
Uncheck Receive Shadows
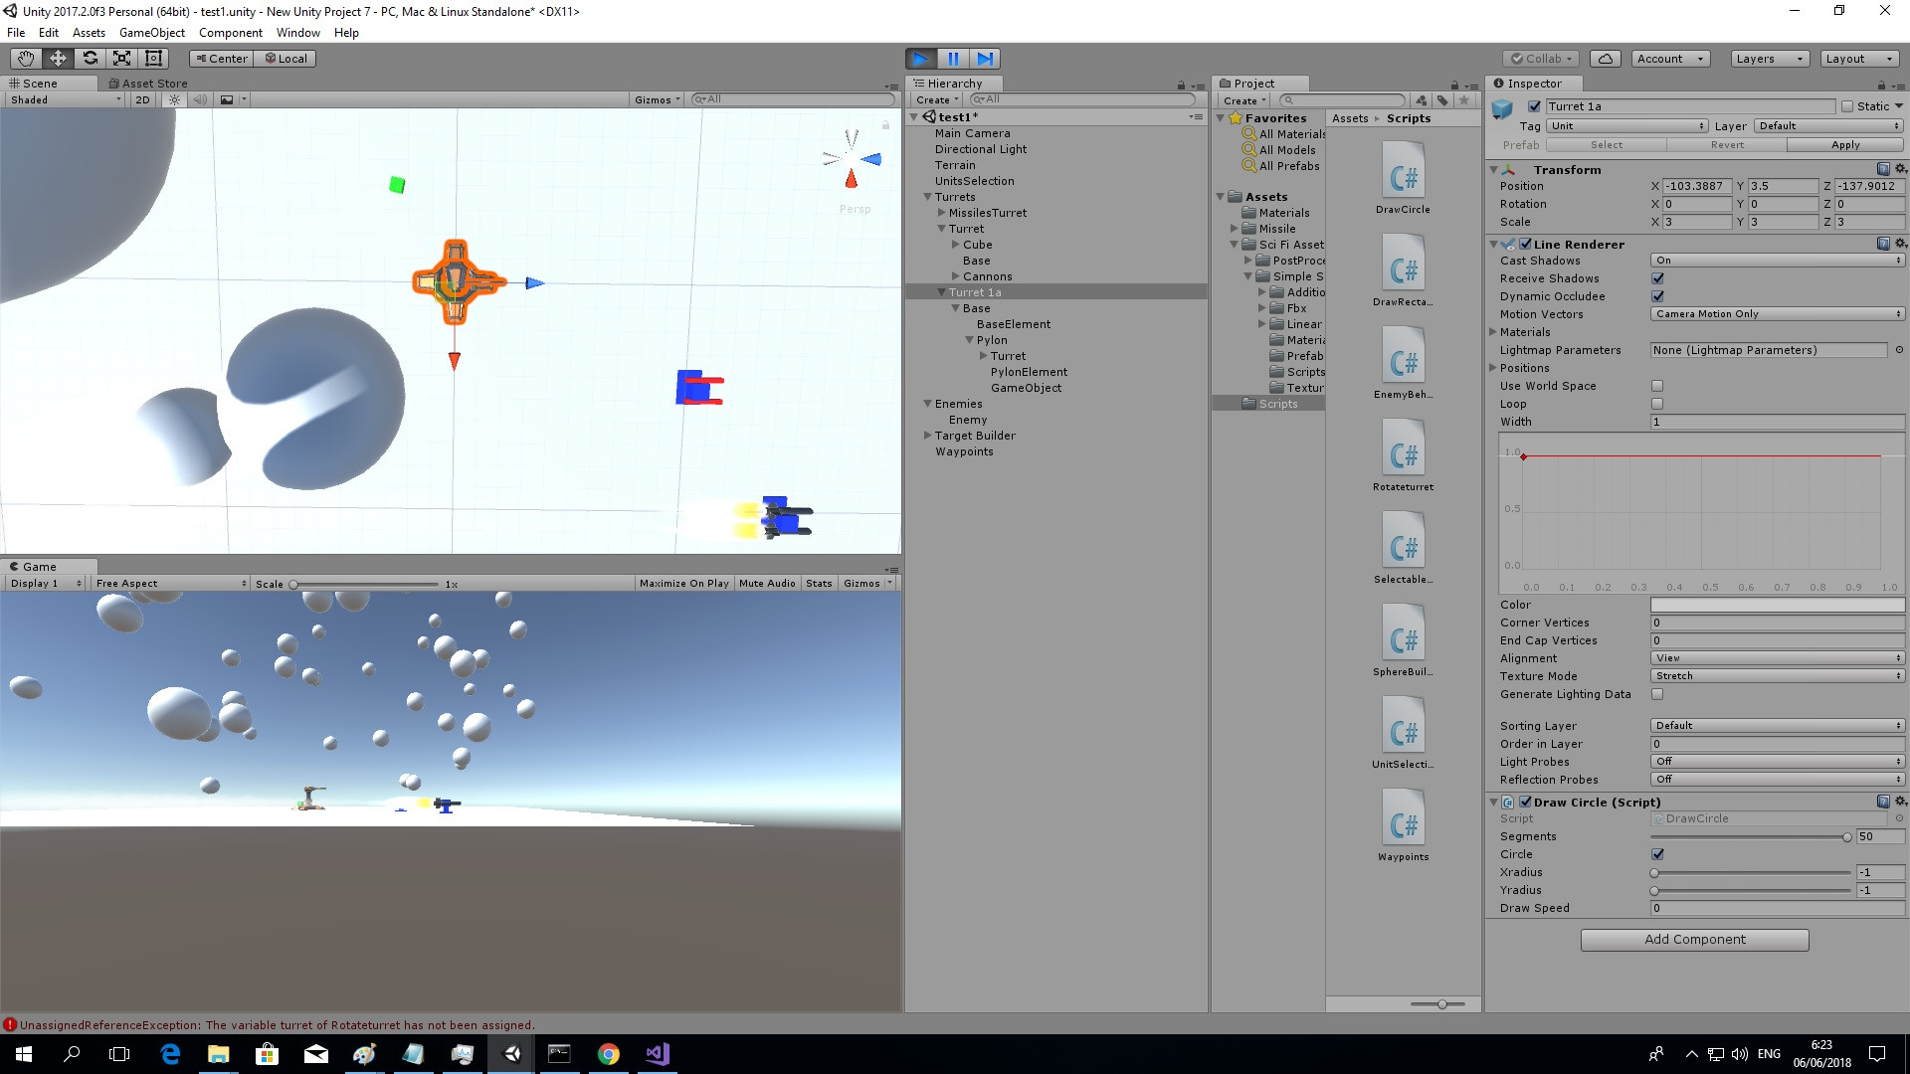[1657, 278]
